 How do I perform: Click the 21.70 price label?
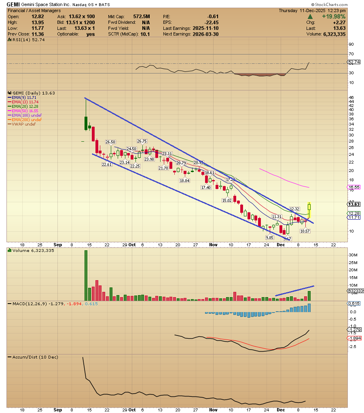(163, 168)
